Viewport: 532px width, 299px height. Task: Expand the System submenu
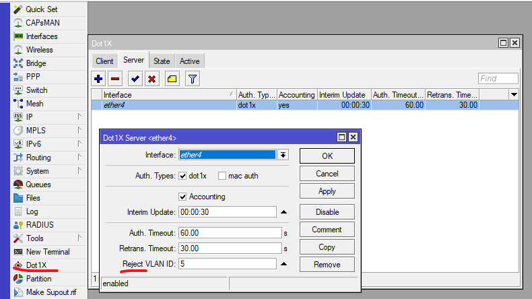[x=79, y=170]
